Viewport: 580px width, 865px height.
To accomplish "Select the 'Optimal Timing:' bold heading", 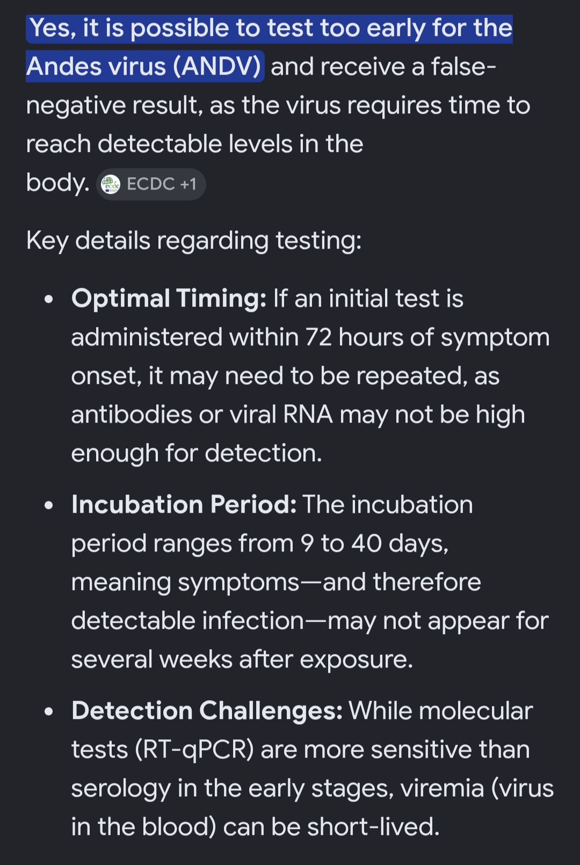I will [x=169, y=298].
